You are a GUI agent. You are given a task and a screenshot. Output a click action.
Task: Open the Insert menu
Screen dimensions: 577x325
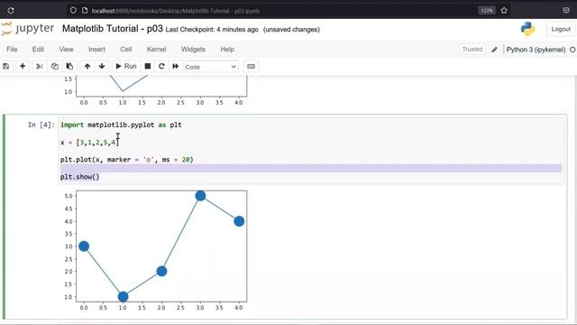pyautogui.click(x=96, y=50)
